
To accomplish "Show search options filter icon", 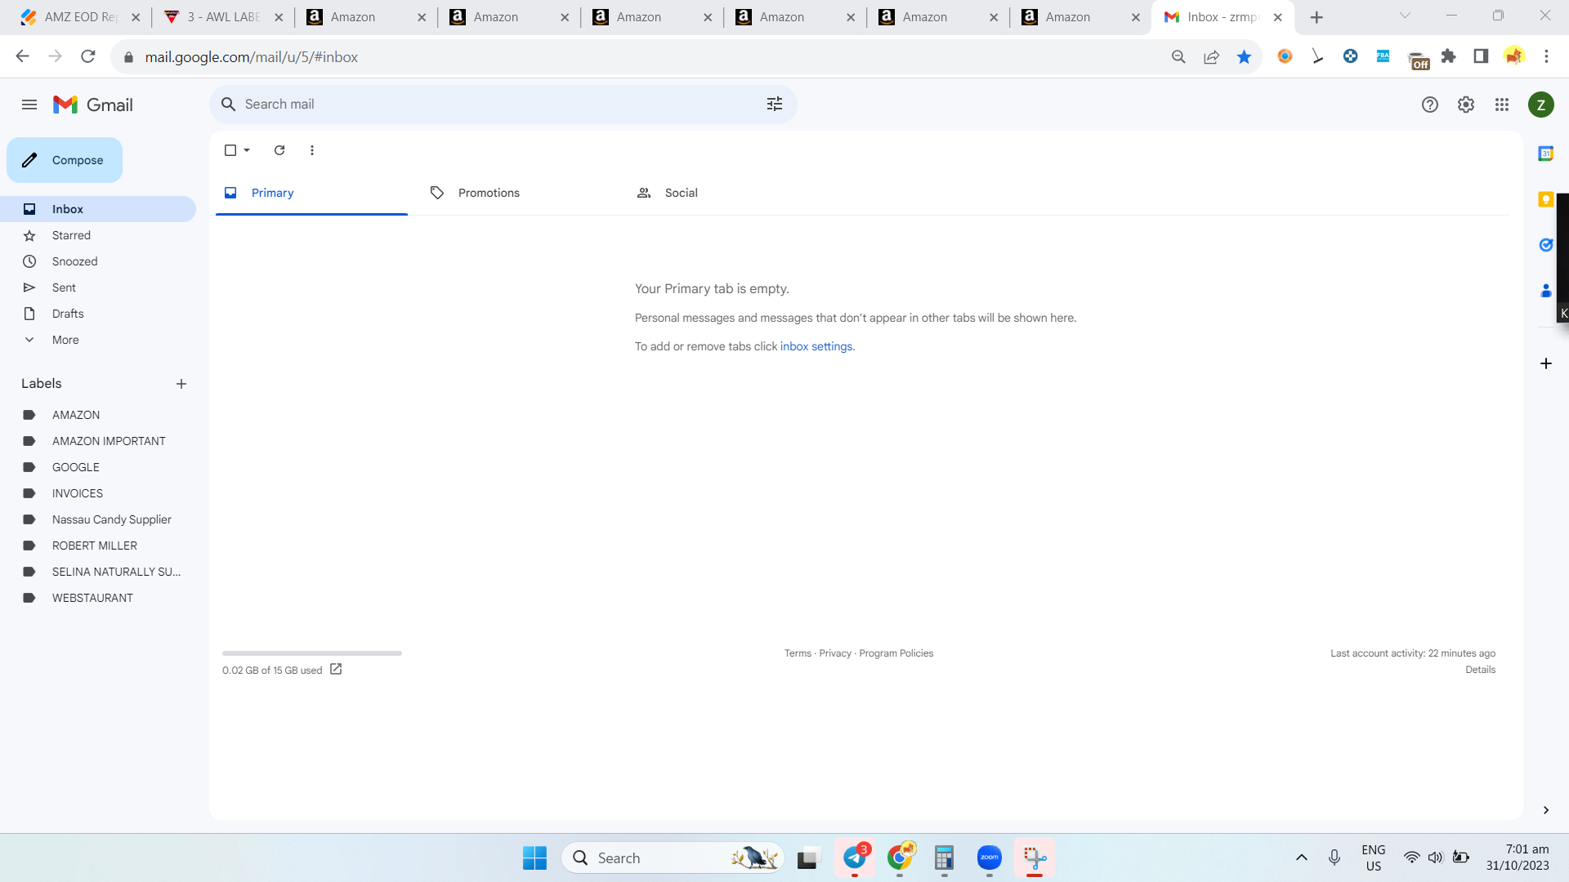I will [x=775, y=105].
